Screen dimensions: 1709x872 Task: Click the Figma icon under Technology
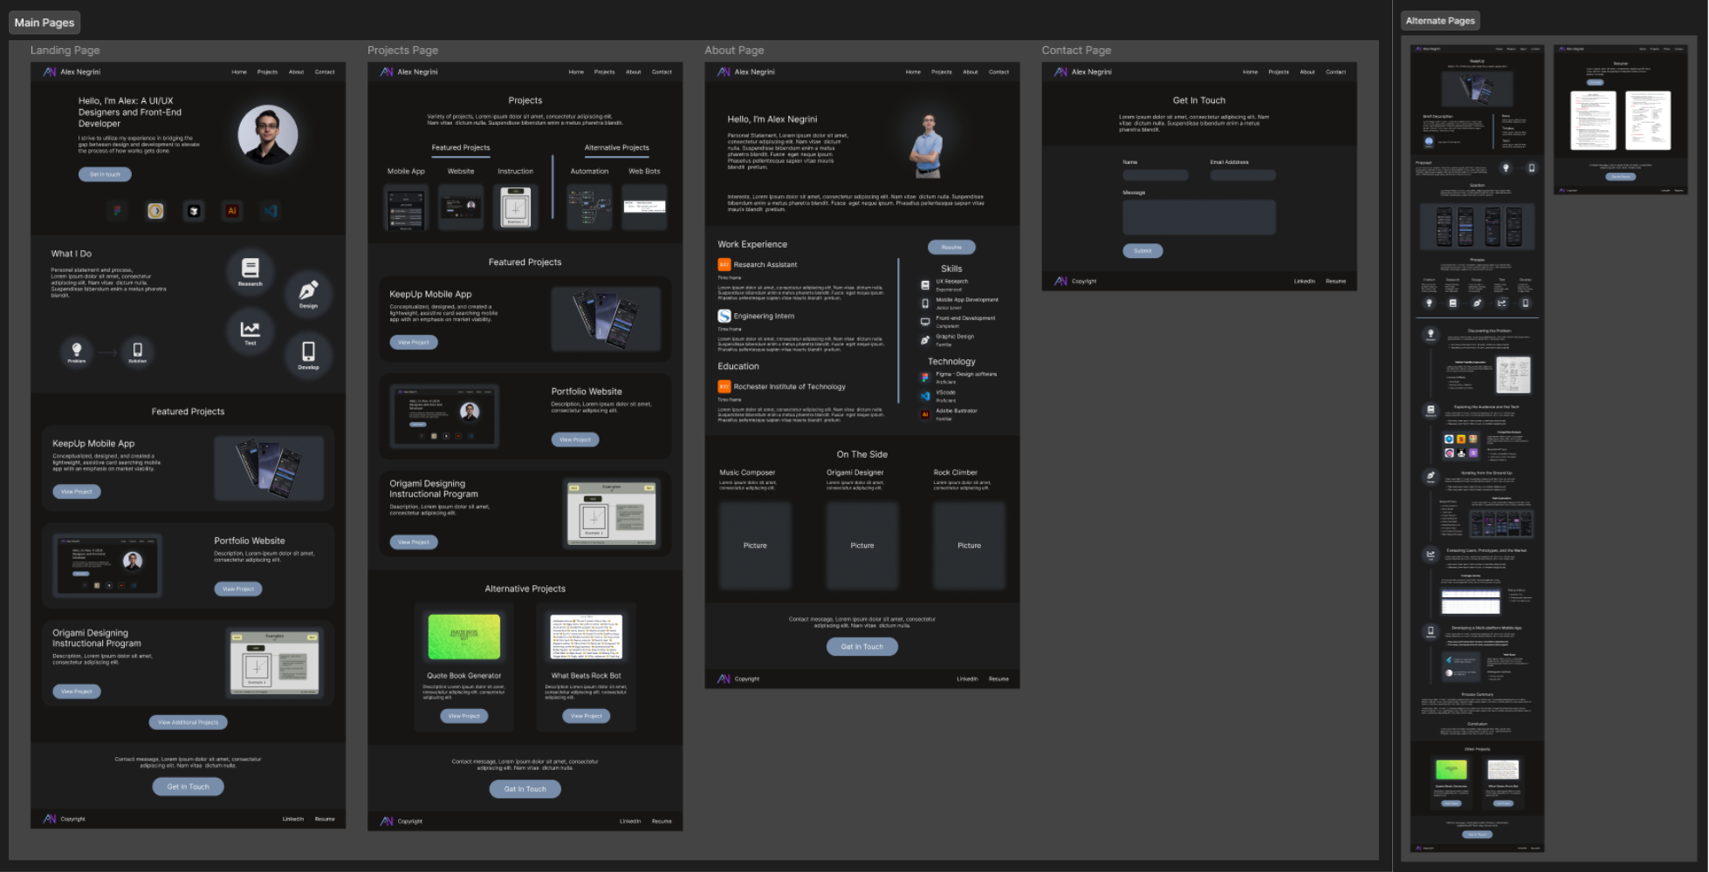coord(925,378)
